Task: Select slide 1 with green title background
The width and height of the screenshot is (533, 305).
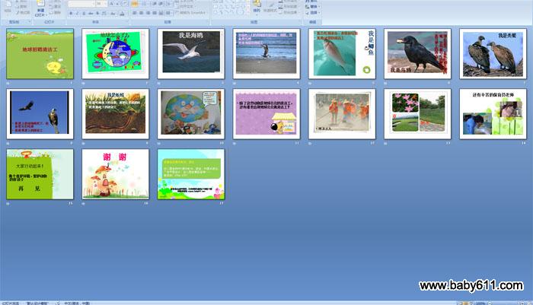Action: (40, 54)
